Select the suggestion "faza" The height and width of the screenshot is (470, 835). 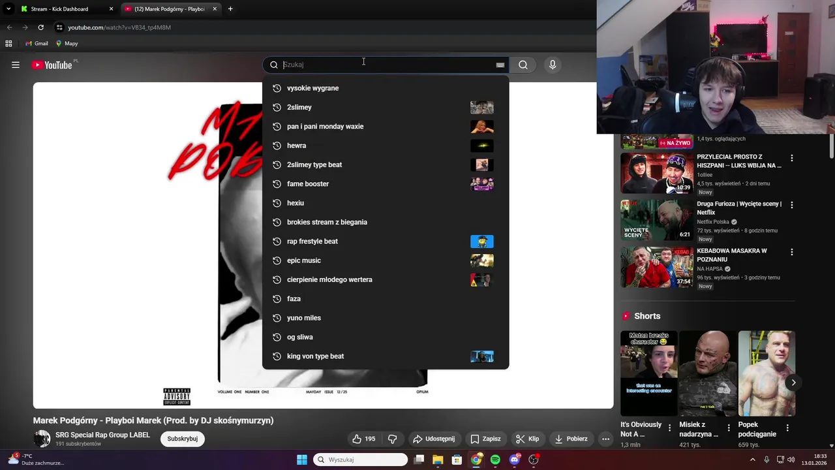coord(386,299)
